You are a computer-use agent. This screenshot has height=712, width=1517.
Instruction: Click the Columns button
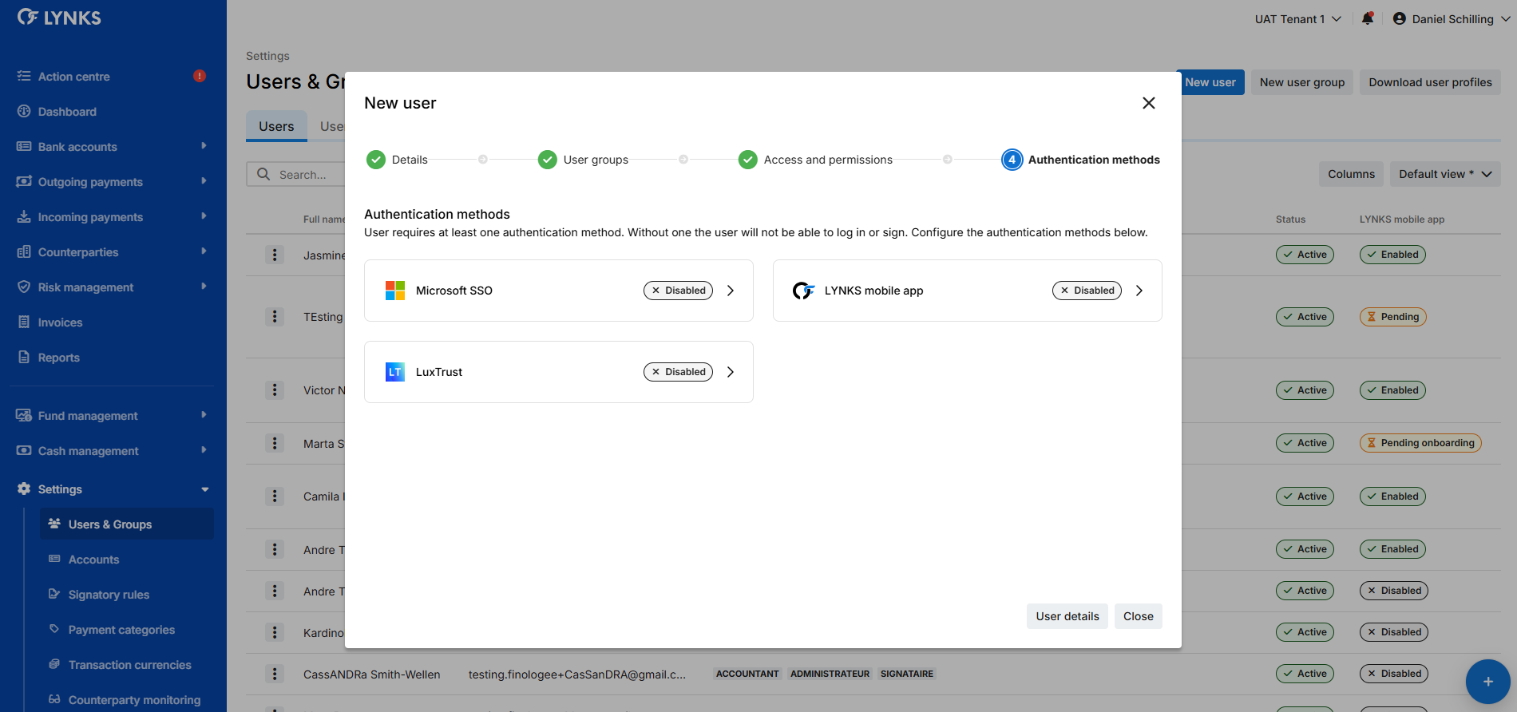point(1351,174)
